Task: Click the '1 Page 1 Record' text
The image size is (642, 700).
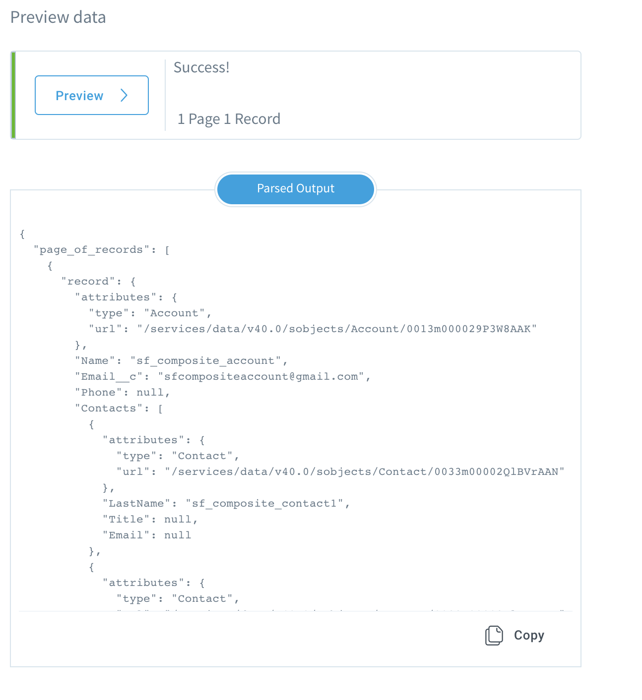Action: 229,119
